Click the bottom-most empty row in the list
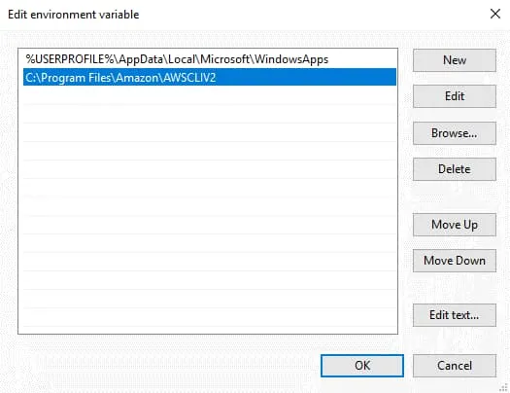 (x=210, y=317)
